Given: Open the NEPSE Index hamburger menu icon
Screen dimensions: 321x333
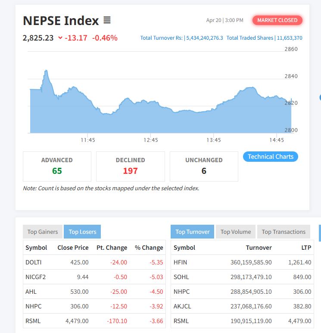Looking at the screenshot, I should tap(107, 20).
